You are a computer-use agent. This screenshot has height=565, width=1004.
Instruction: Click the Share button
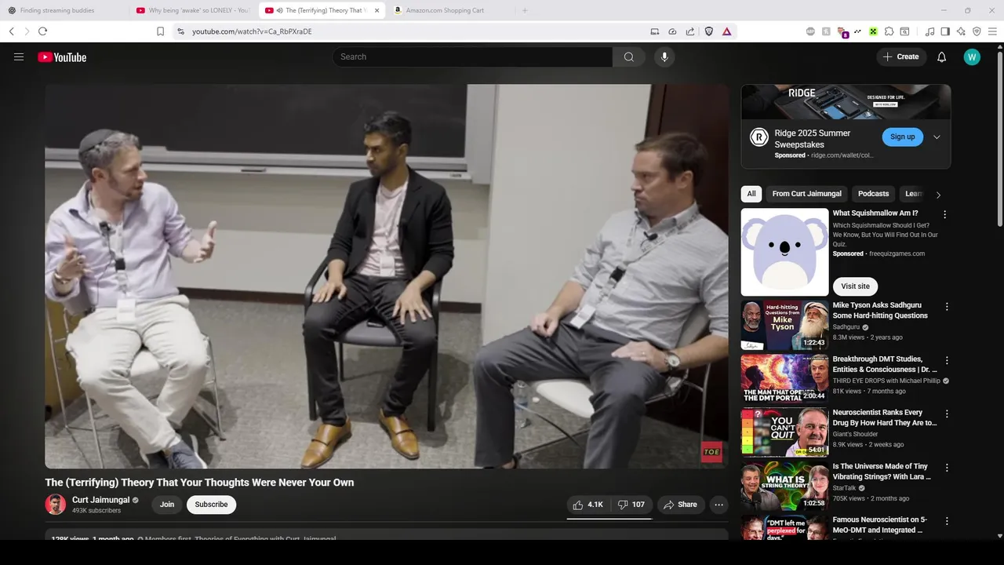pos(681,505)
